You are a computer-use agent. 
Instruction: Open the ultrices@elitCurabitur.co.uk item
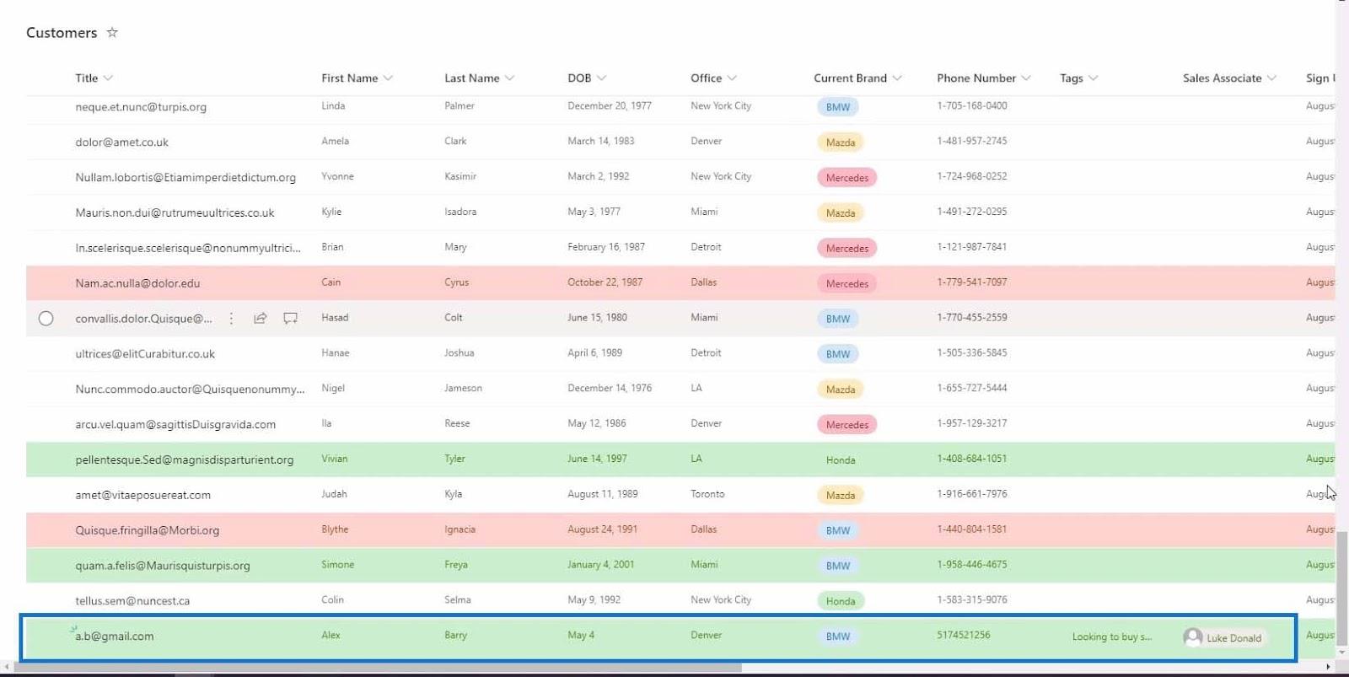click(x=145, y=354)
